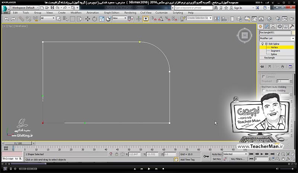The image size is (298, 173).
Task: Switch to the Hierarchy command panel tab
Action: 273,26
